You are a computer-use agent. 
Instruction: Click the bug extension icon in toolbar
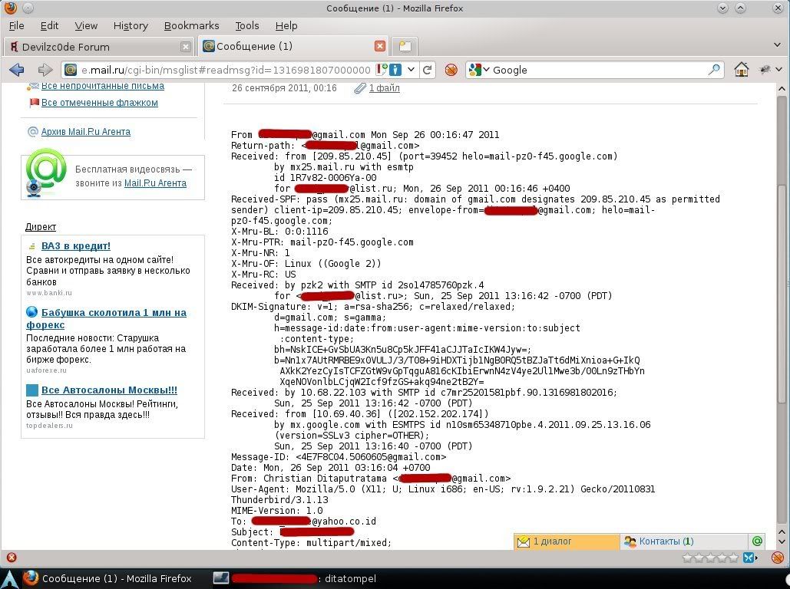click(765, 70)
